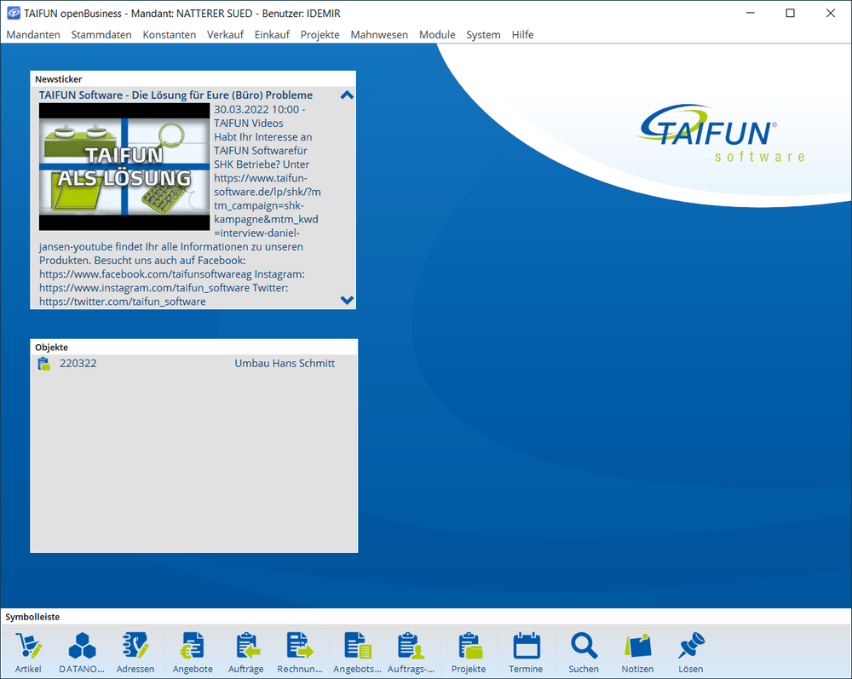Click the Facebook URL in the Newsticker
The image size is (852, 679).
(x=145, y=274)
